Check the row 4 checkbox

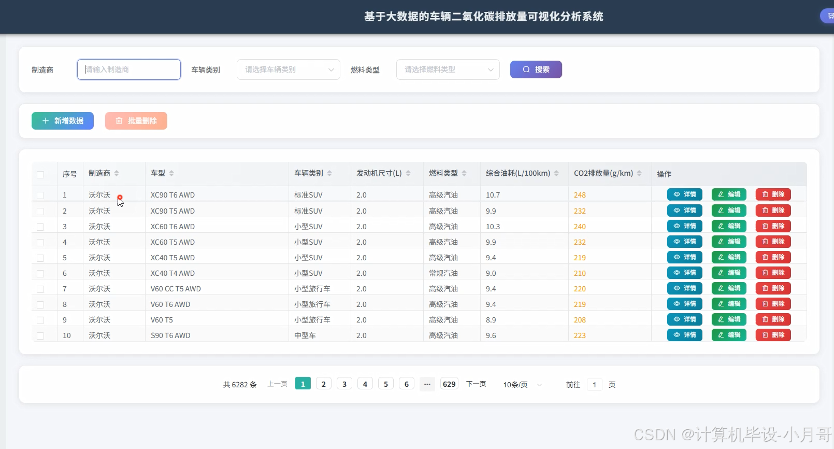pyautogui.click(x=40, y=243)
